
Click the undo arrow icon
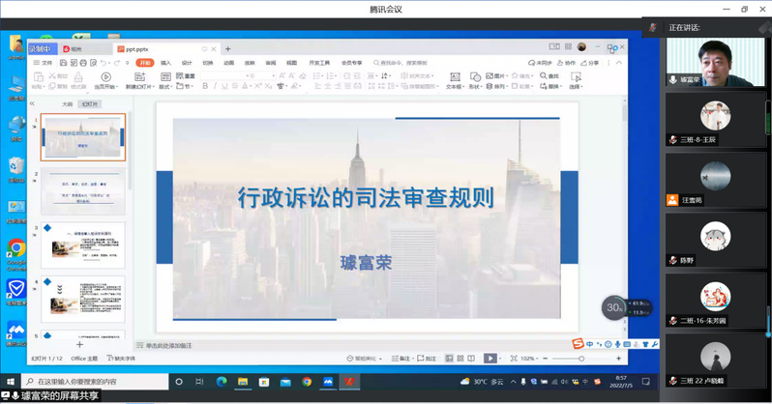point(104,63)
